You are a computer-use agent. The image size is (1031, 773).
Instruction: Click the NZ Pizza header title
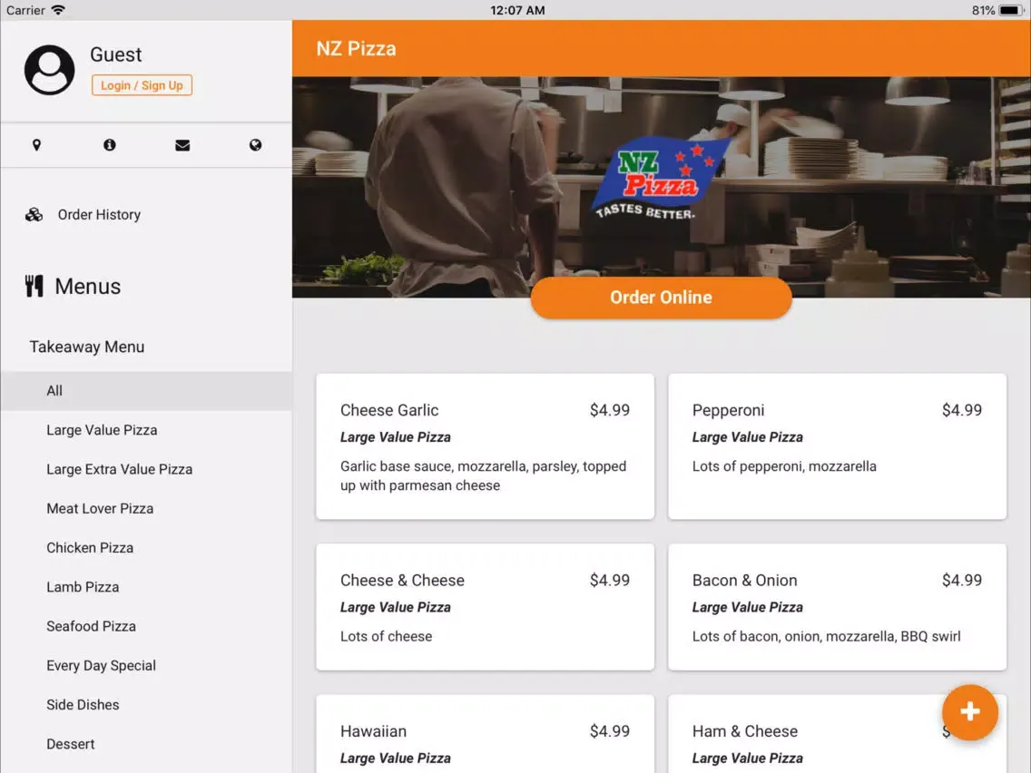(356, 49)
